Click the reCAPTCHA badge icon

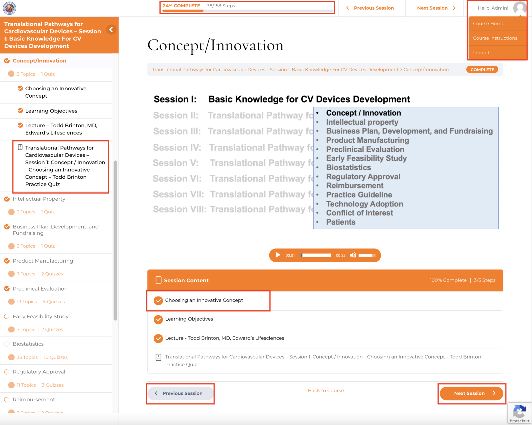tap(520, 413)
